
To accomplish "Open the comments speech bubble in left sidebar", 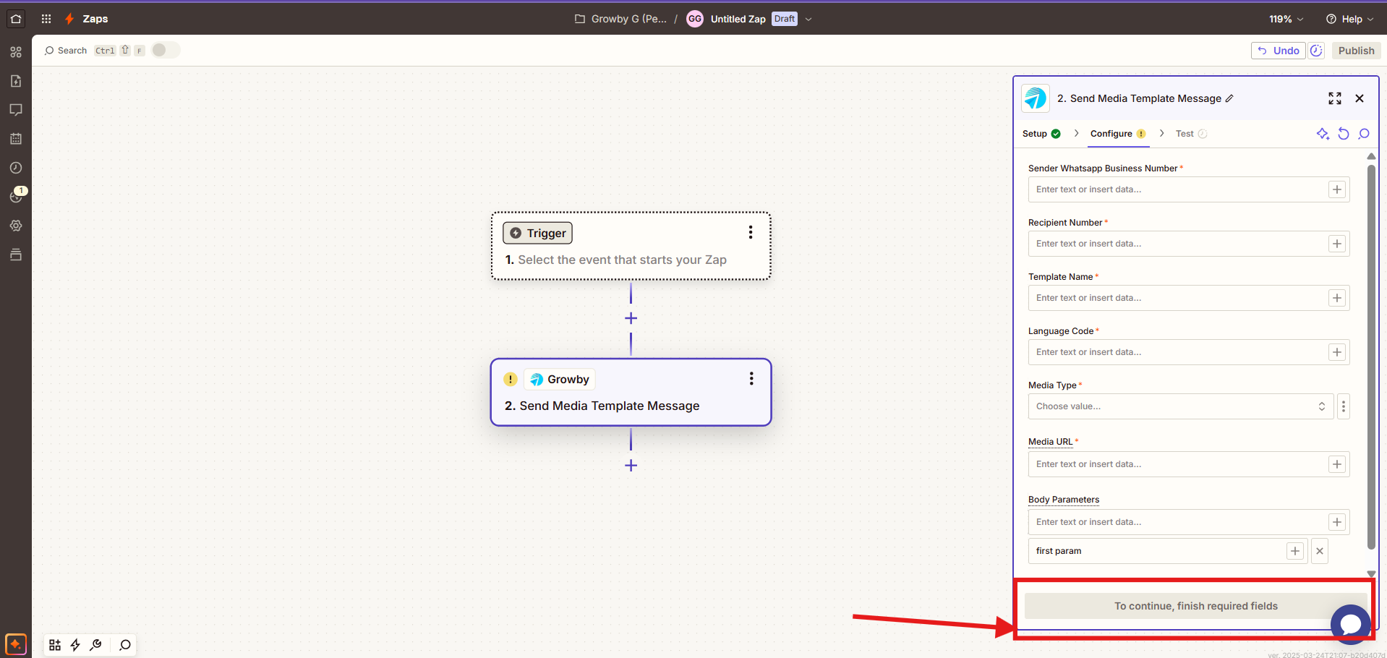I will tap(16, 110).
